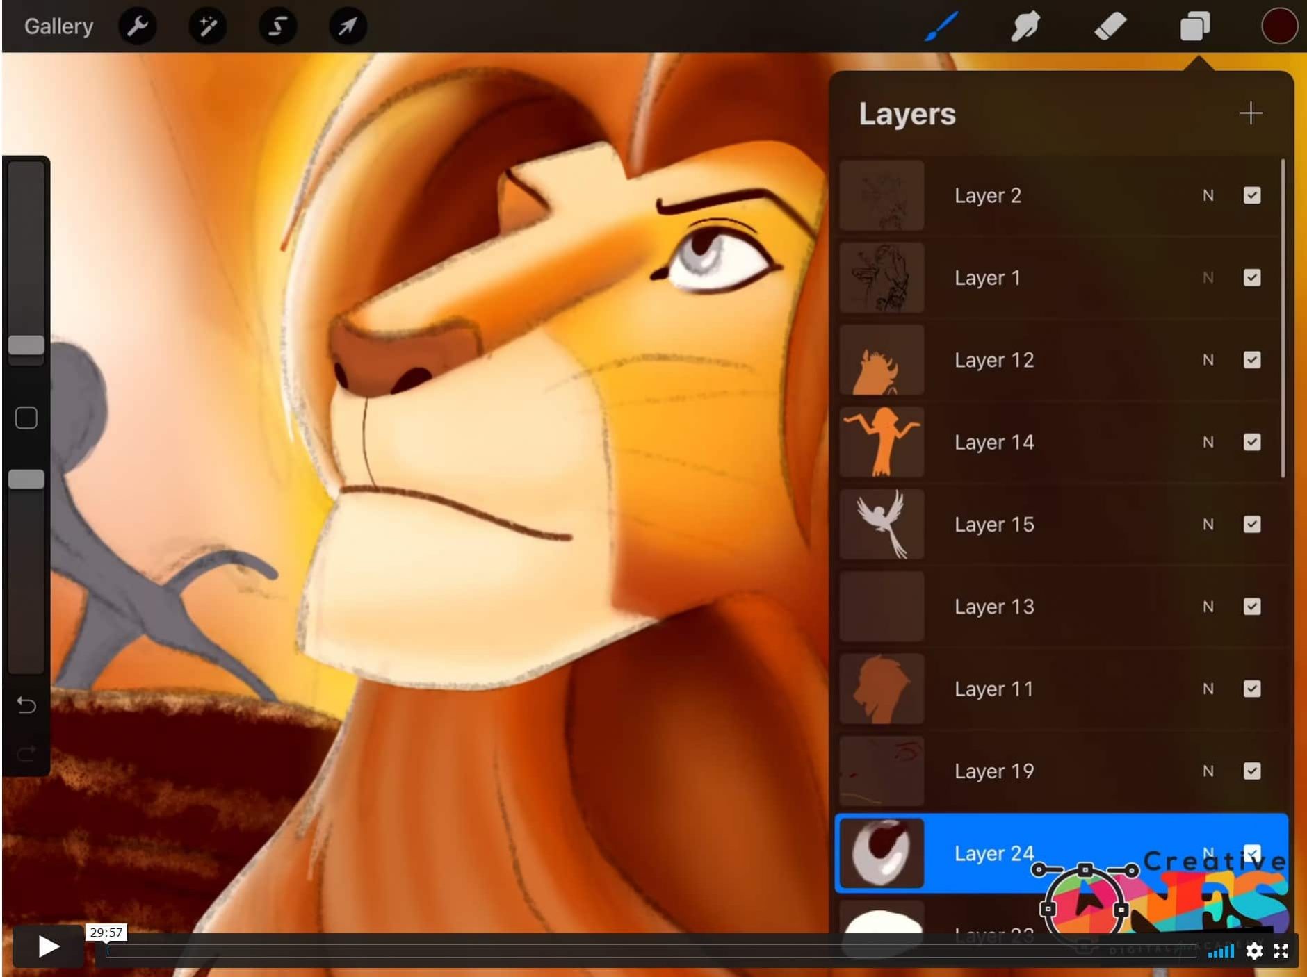This screenshot has height=977, width=1307.
Task: Expand blend mode N on Layer 15
Action: coord(1208,525)
